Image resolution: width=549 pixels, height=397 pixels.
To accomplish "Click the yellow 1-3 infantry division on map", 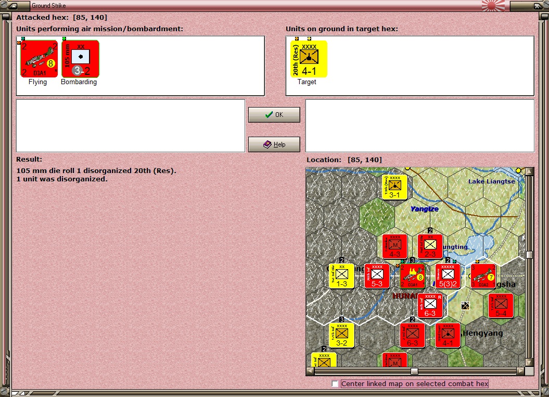I will [x=342, y=276].
